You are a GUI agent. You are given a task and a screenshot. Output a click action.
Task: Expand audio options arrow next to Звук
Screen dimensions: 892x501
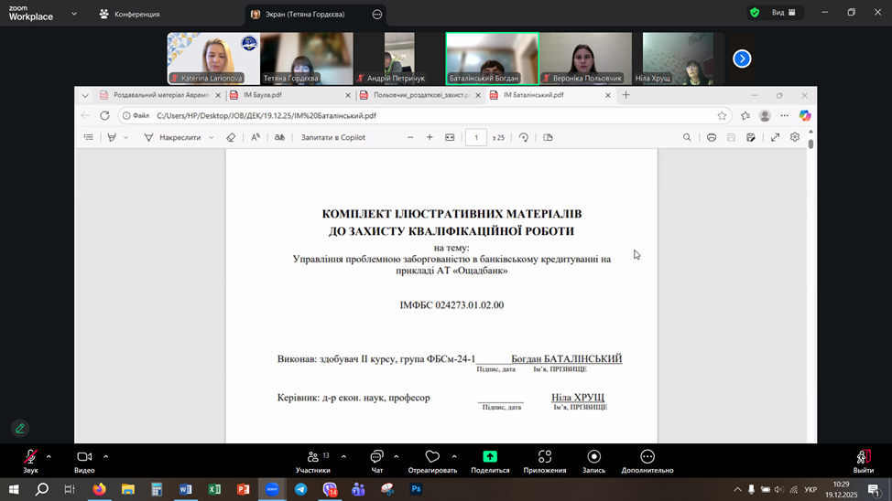click(x=49, y=456)
